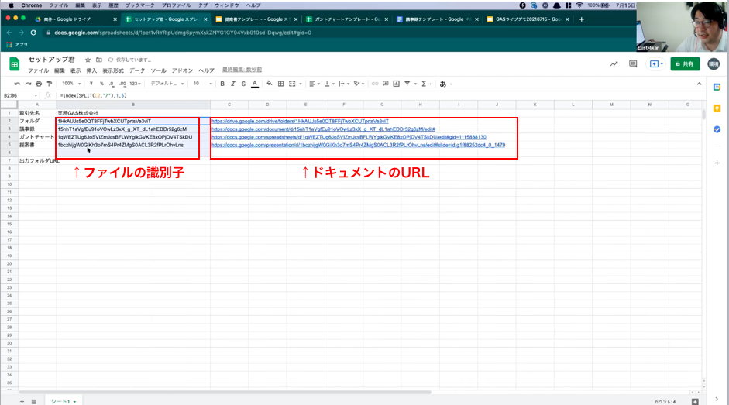Open font size 10 dropdown
The width and height of the screenshot is (729, 405).
(203, 84)
